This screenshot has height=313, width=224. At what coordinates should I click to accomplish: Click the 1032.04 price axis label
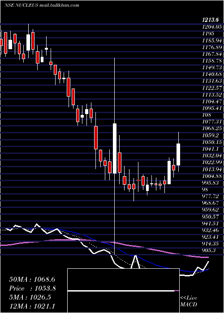212,156
